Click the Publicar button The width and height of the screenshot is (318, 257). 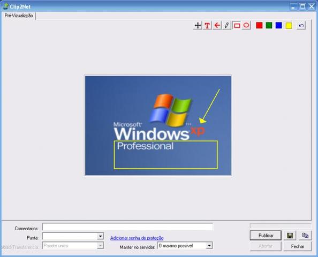[x=266, y=236]
